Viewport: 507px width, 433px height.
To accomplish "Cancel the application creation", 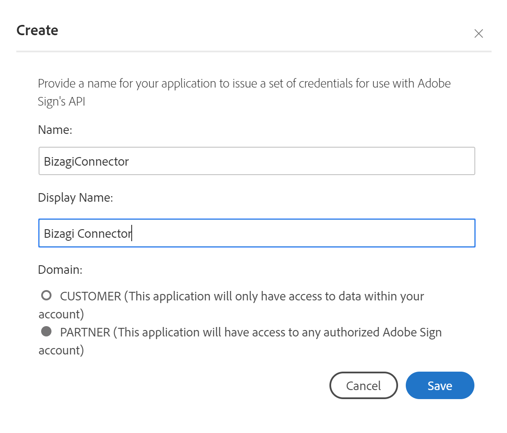I will [x=363, y=385].
